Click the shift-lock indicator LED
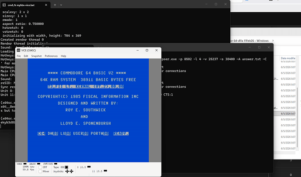 [56, 164]
